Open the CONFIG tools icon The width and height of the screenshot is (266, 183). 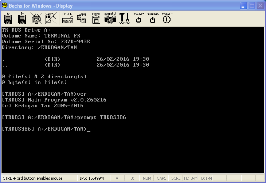pyautogui.click(x=124, y=18)
